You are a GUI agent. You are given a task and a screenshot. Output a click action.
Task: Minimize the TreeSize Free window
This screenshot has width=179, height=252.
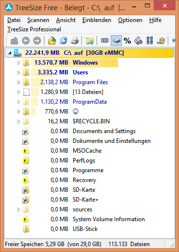point(134,7)
